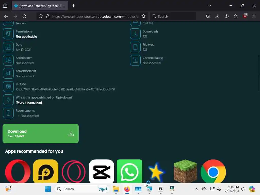Open the red Opera app thumbnail

tap(18, 171)
